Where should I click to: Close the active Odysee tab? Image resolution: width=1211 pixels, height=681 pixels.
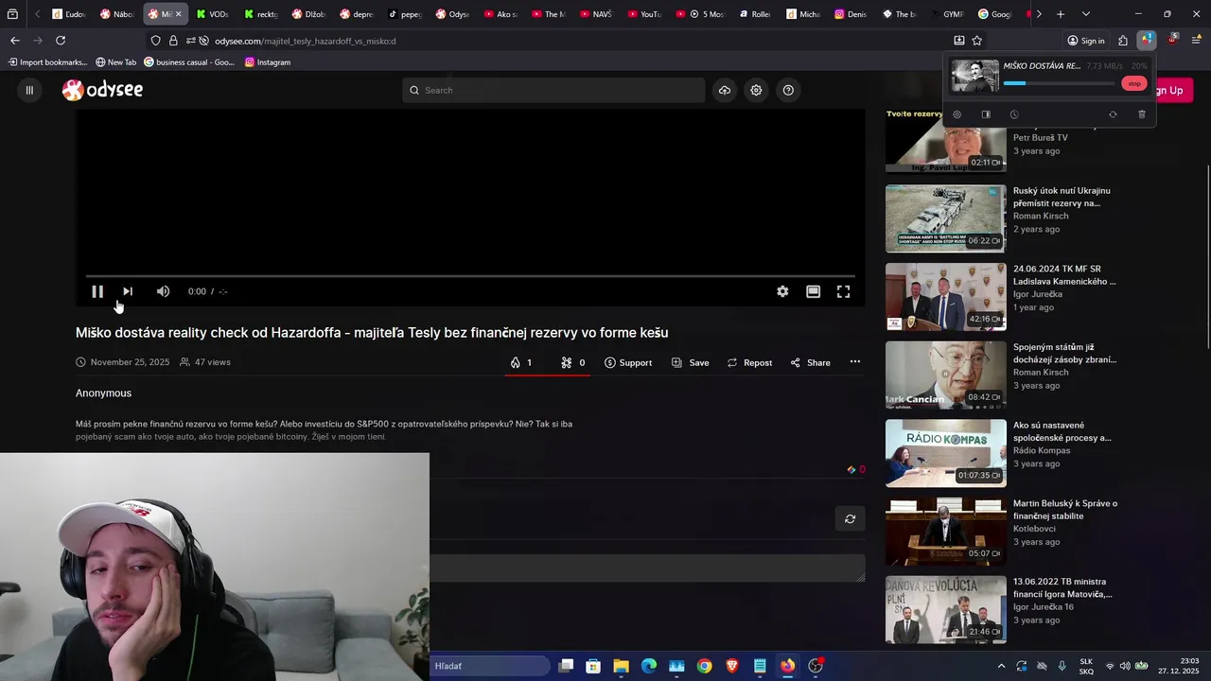[178, 14]
